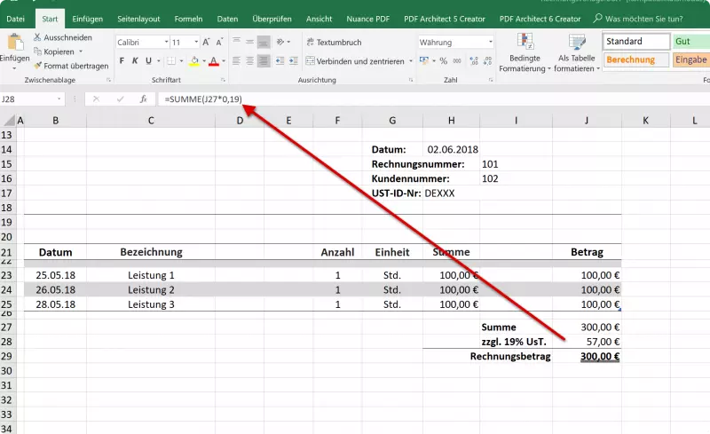Image resolution: width=710 pixels, height=434 pixels.
Task: Open Zahl dialog launcher
Action: [x=491, y=80]
